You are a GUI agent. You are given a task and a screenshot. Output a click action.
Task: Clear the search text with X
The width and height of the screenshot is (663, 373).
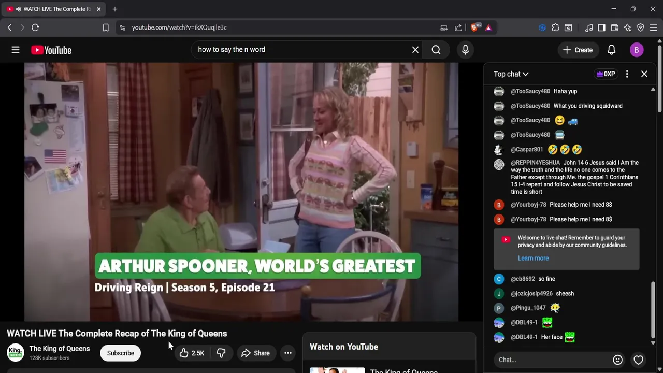point(415,50)
